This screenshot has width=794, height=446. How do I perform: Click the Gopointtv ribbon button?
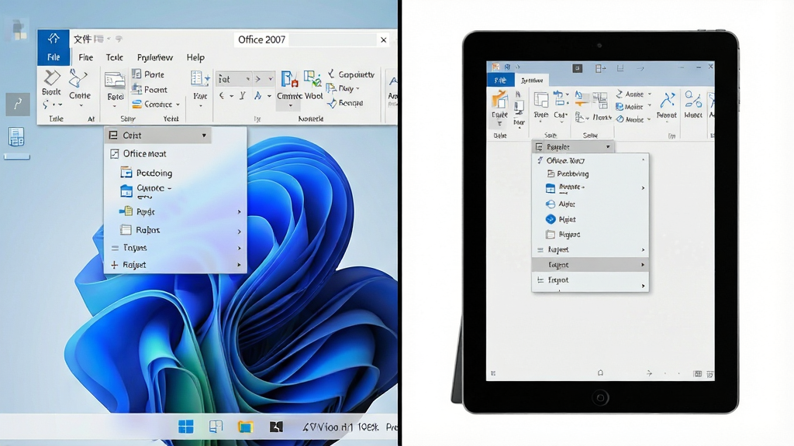coord(351,74)
